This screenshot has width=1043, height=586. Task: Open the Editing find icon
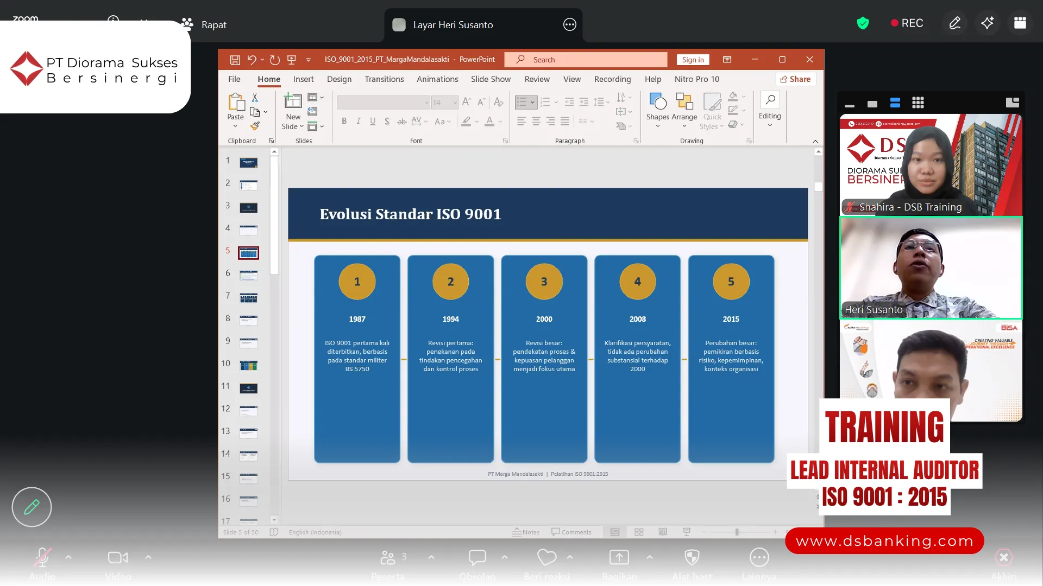(x=770, y=100)
